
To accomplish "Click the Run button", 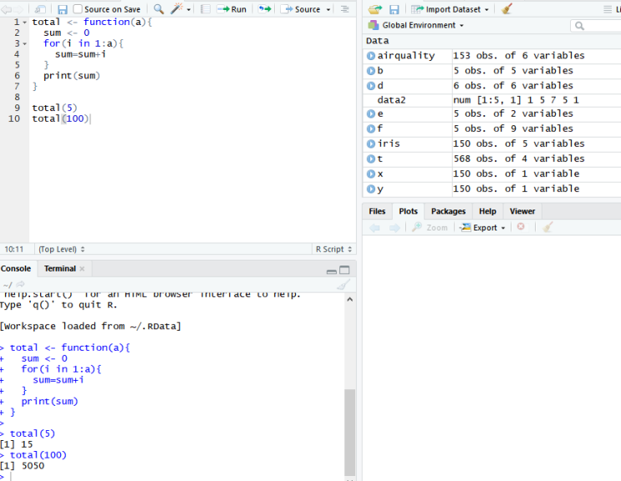I will [232, 9].
